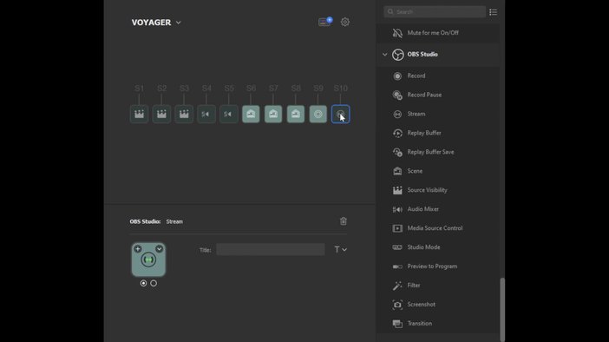Image resolution: width=609 pixels, height=342 pixels.
Task: Select the S5 audio mixer key
Action: click(229, 115)
